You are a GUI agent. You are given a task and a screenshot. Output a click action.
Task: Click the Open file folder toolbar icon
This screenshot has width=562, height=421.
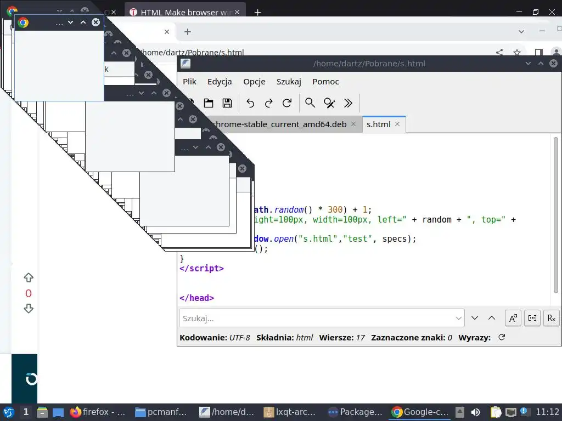coord(208,103)
